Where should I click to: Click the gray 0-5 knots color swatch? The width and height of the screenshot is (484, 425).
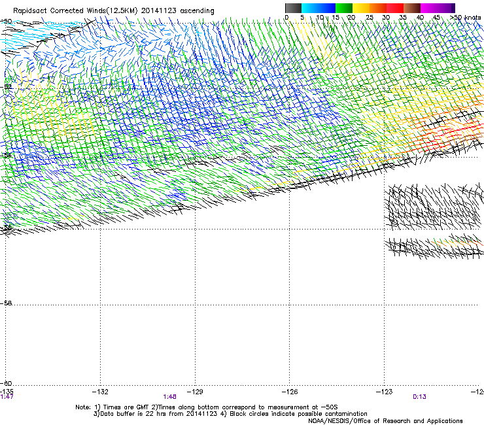[293, 8]
